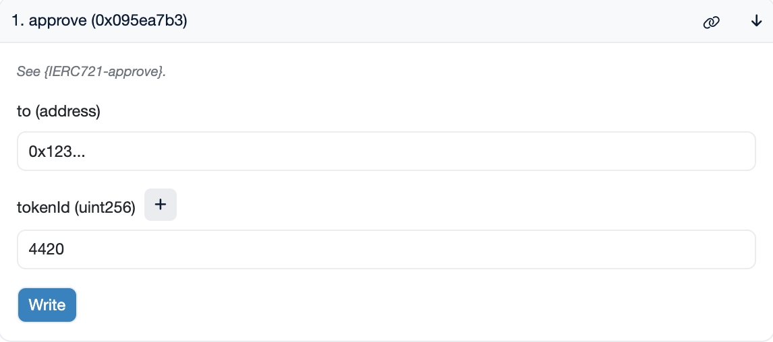Copy the approve method permalink icon
Viewport: 773px width, 342px height.
711,22
